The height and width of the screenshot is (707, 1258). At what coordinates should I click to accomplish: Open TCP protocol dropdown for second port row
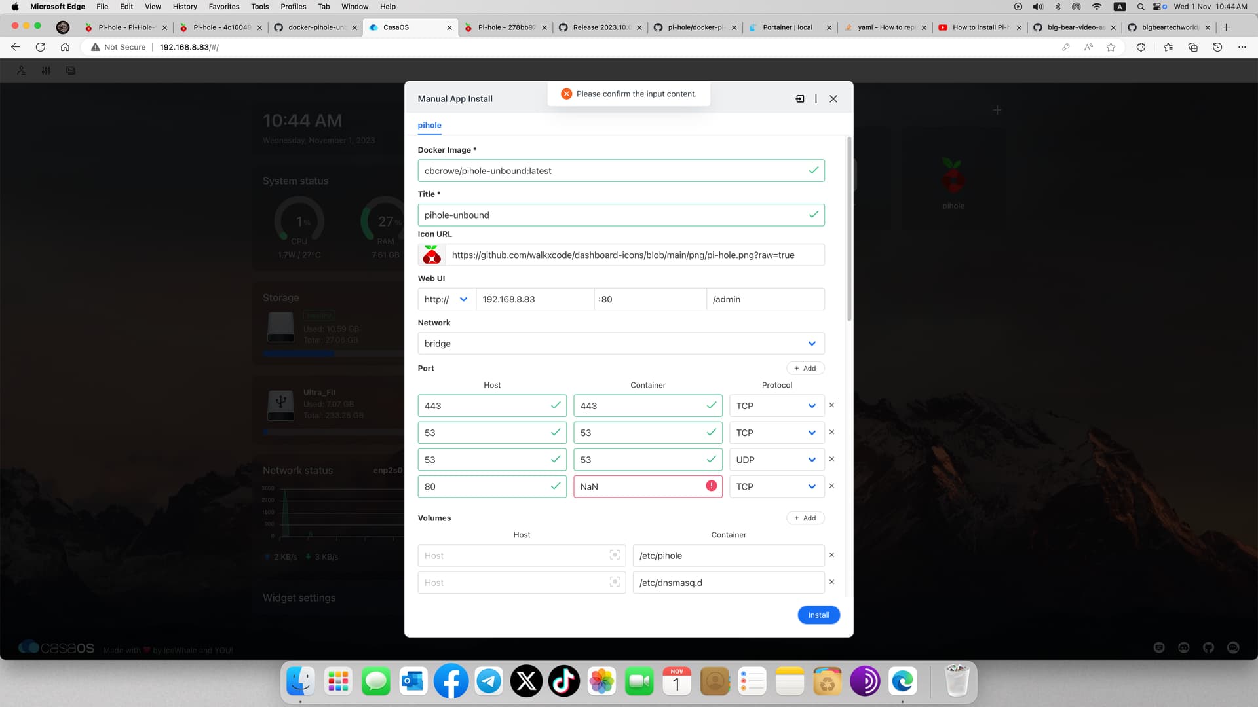[x=776, y=433]
